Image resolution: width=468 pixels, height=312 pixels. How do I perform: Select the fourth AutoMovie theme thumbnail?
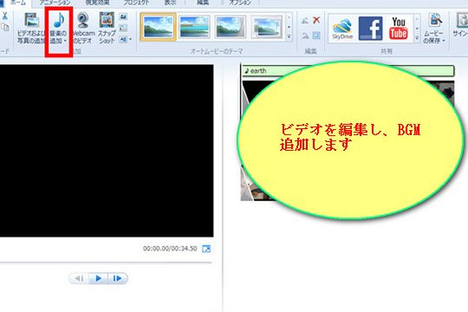(267, 27)
